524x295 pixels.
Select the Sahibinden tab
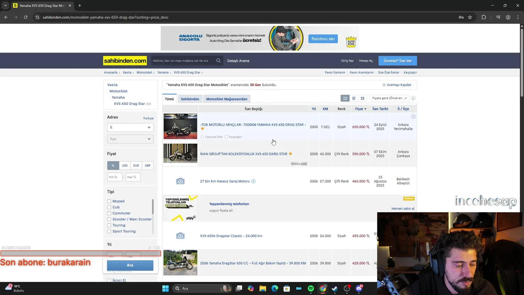(190, 99)
